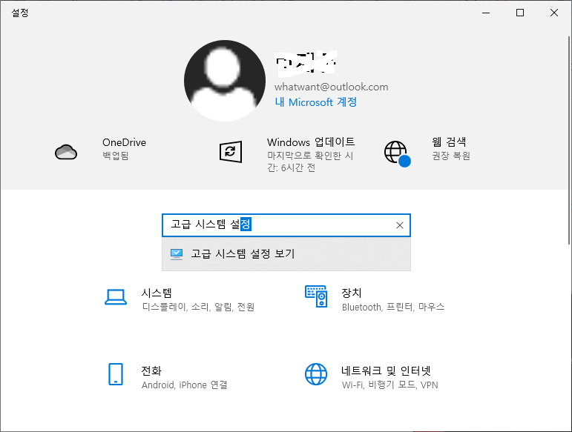The height and width of the screenshot is (432, 572).
Task: Click the 네트워크 및 인터넷 globe icon
Action: 316,374
